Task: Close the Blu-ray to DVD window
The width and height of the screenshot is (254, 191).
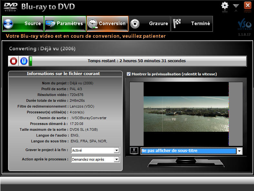Action: point(248,5)
